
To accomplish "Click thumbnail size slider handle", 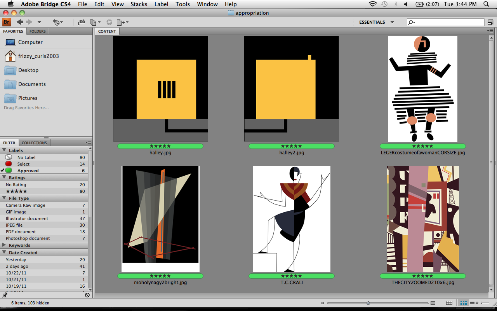I will pos(368,303).
